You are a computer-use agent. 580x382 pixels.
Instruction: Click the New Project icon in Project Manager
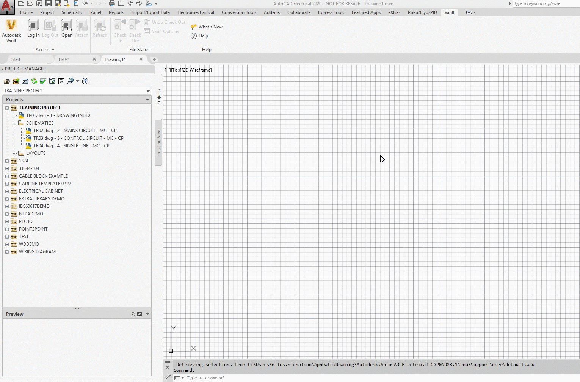point(16,81)
